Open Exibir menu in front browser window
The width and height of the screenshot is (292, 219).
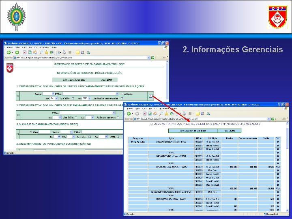(144, 109)
